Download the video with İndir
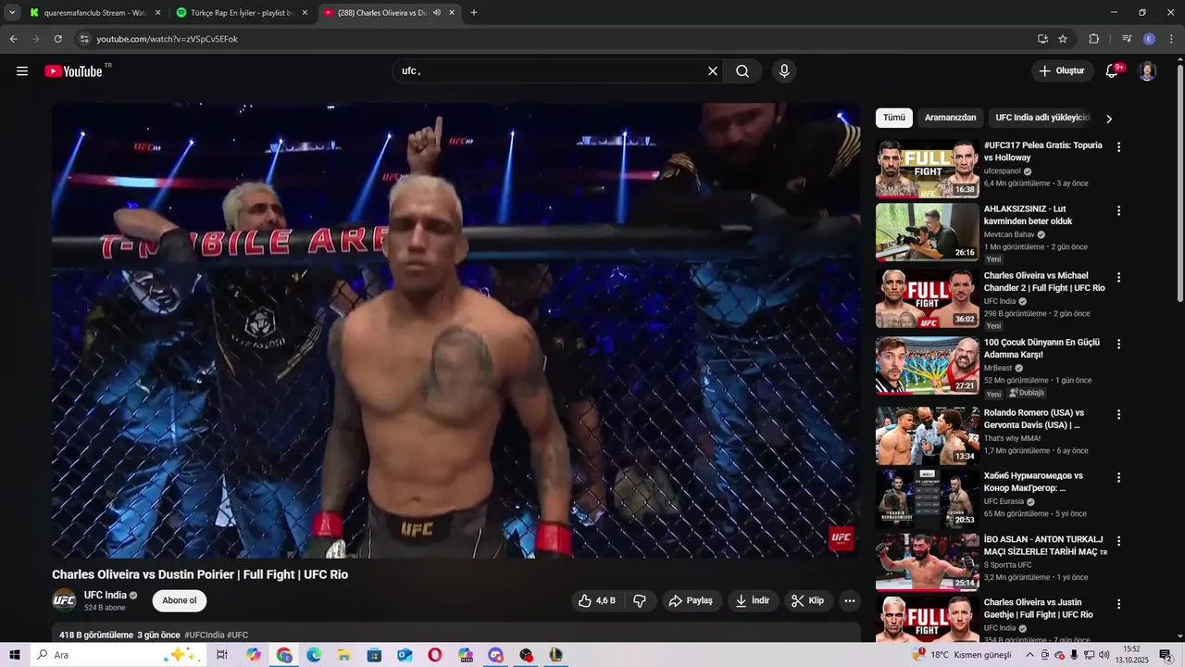The image size is (1185, 667). (x=753, y=601)
